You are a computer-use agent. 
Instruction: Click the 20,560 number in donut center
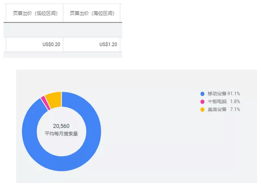61,126
